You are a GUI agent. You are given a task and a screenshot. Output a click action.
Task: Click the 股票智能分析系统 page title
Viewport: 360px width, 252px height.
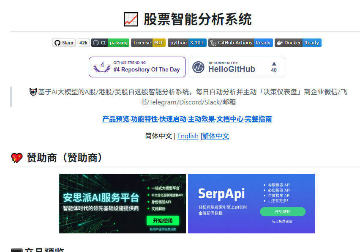click(x=197, y=19)
